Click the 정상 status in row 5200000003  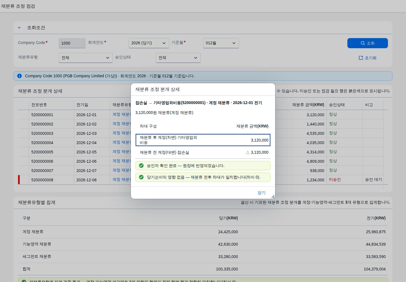tap(333, 133)
